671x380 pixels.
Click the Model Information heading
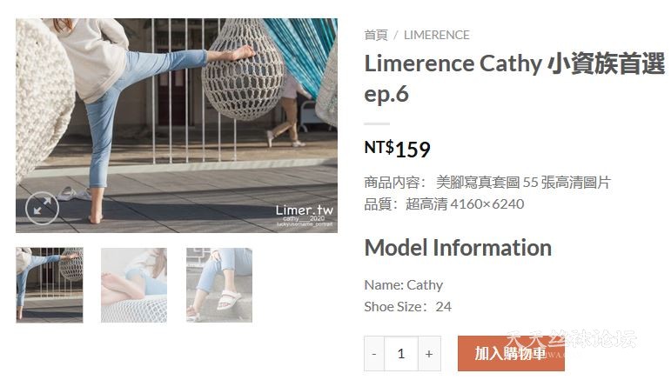coord(458,248)
